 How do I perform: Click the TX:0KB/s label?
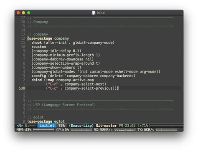(x=146, y=130)
